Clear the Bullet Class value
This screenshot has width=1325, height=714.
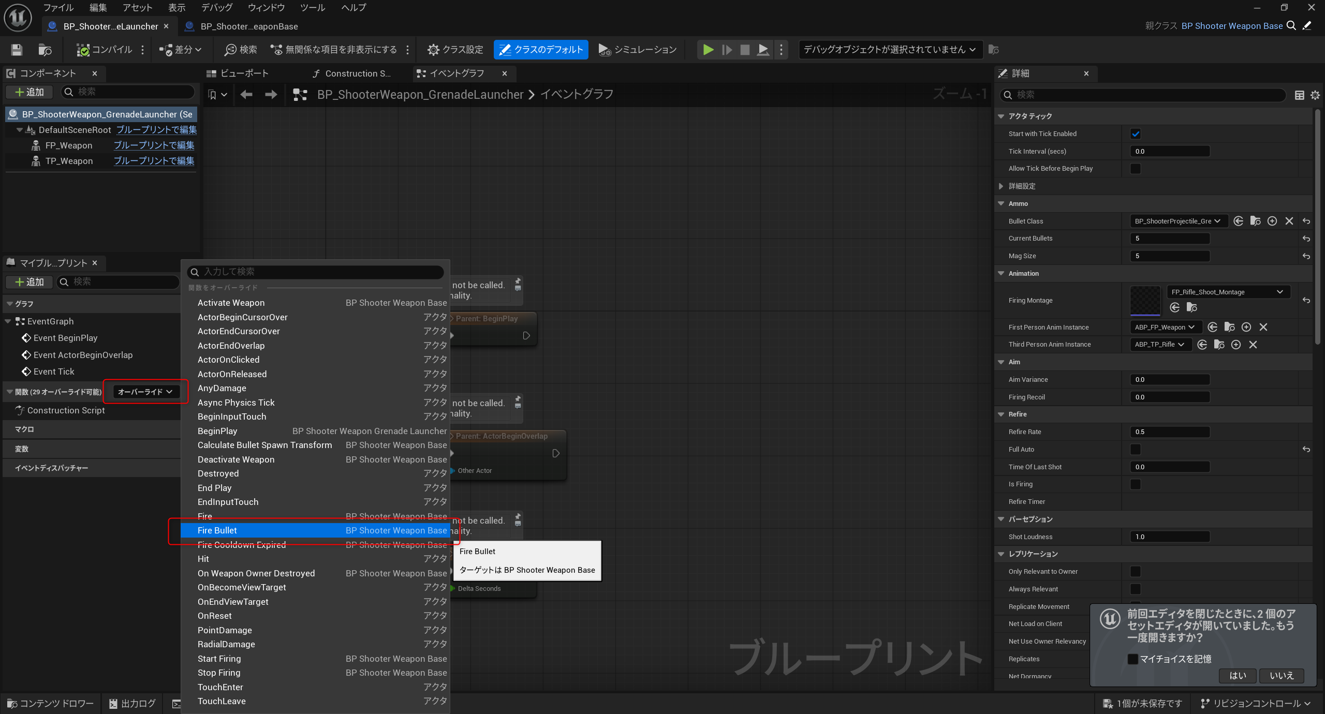coord(1289,221)
